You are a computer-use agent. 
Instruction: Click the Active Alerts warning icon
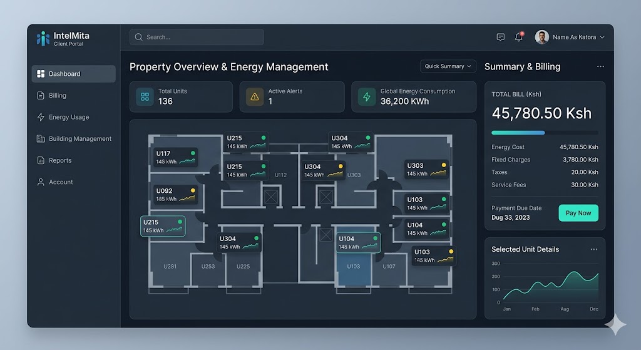click(x=255, y=97)
